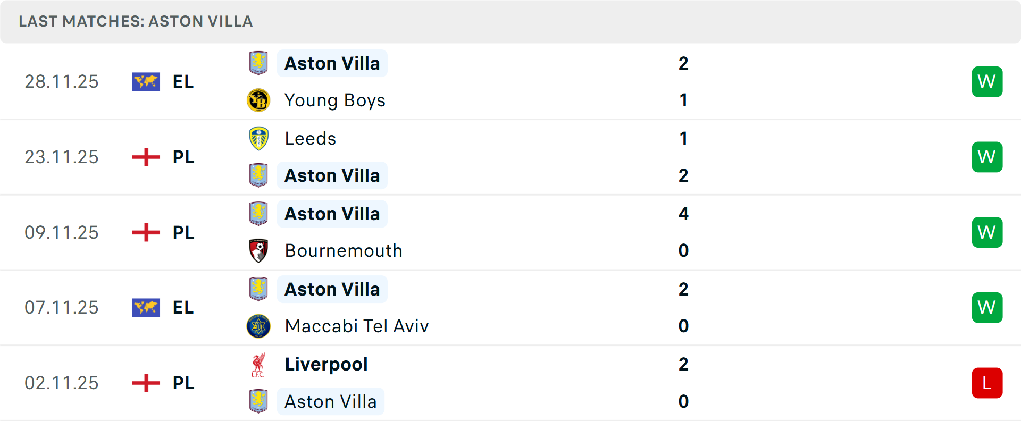1021x421 pixels.
Task: Click the Bournemouth club crest
Action: click(x=258, y=250)
